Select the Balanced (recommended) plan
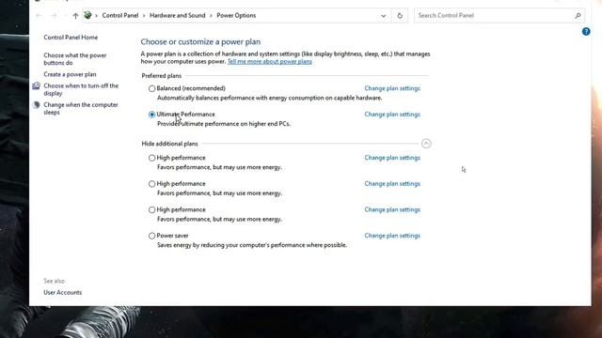602x338 pixels. pos(152,88)
